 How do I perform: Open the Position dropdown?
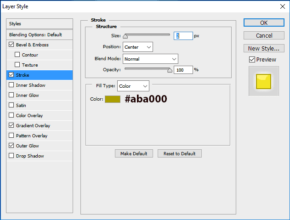point(138,47)
